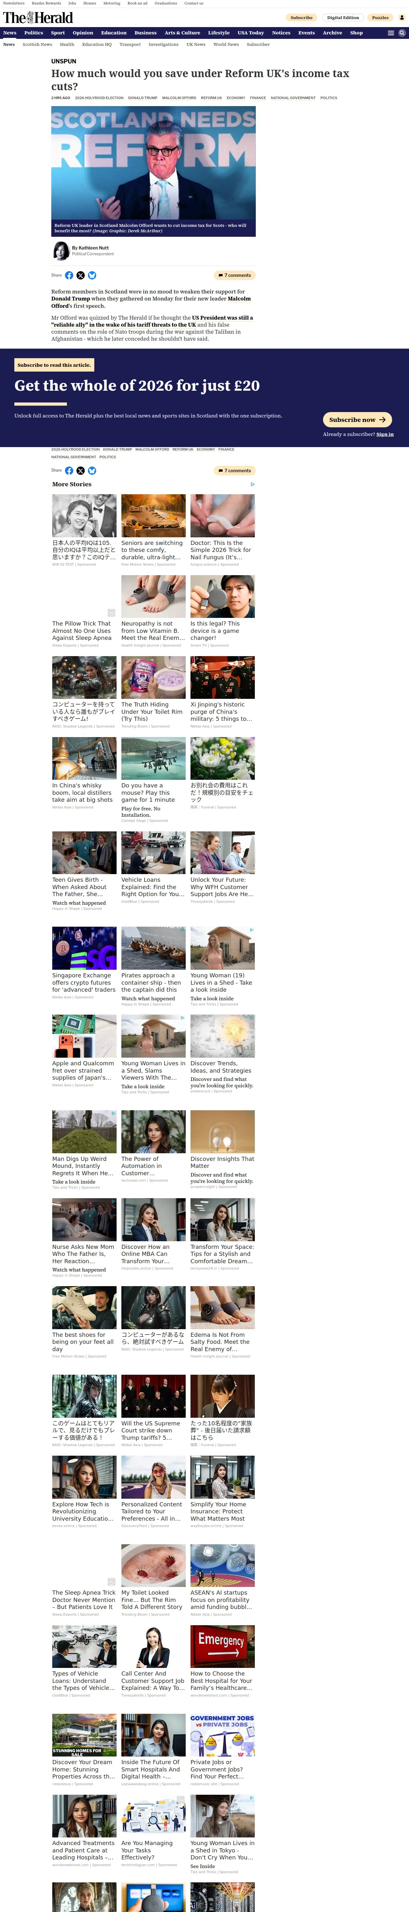Open 7 comments button below author byline
This screenshot has width=409, height=1912.
point(234,275)
